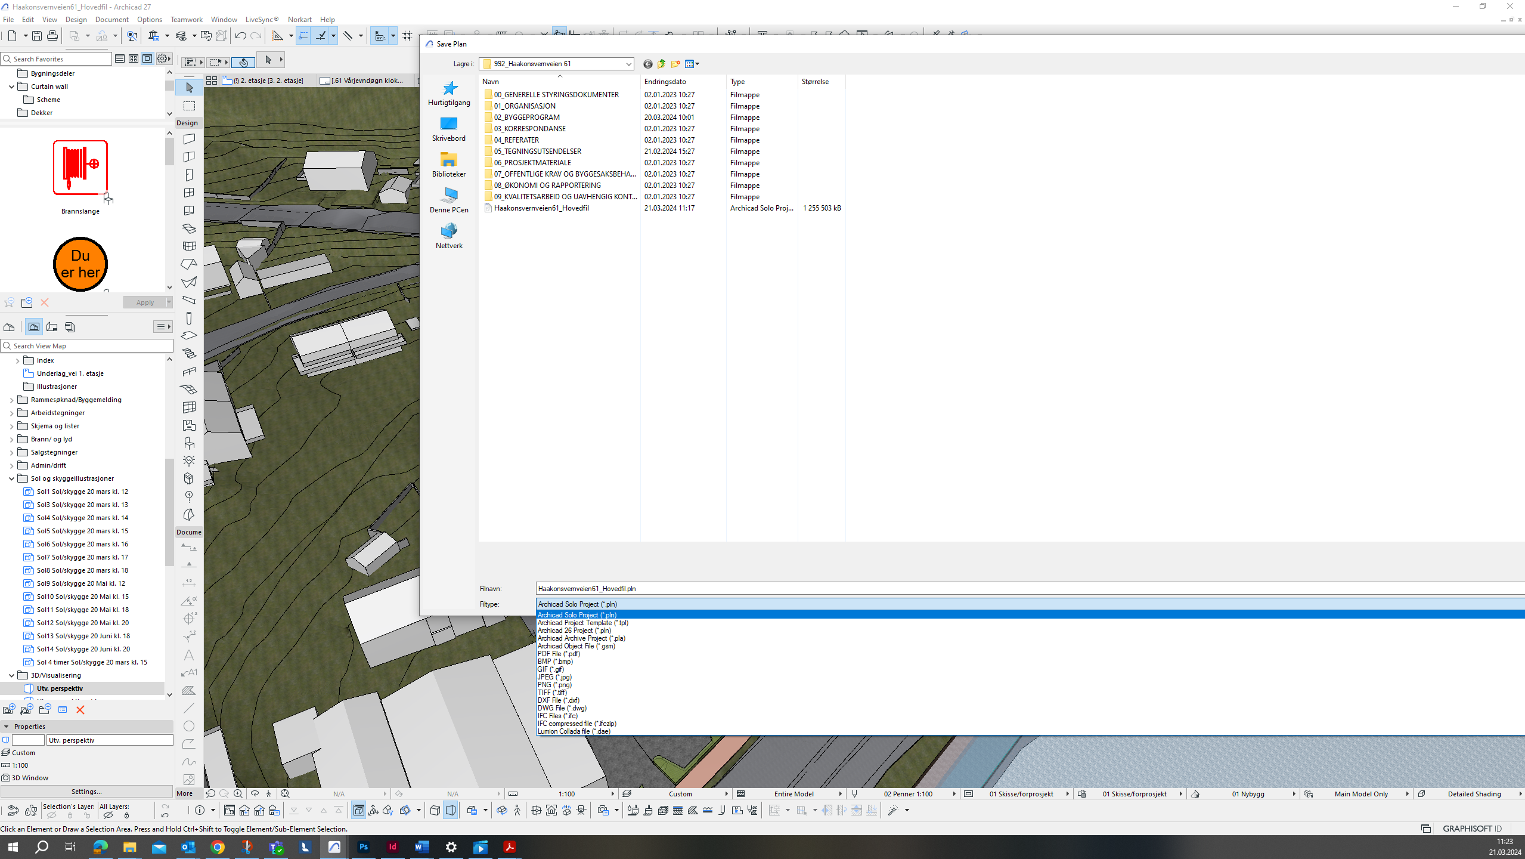Click red X delete view icon

coord(80,710)
